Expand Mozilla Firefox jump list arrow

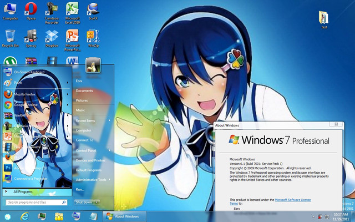(x=68, y=94)
